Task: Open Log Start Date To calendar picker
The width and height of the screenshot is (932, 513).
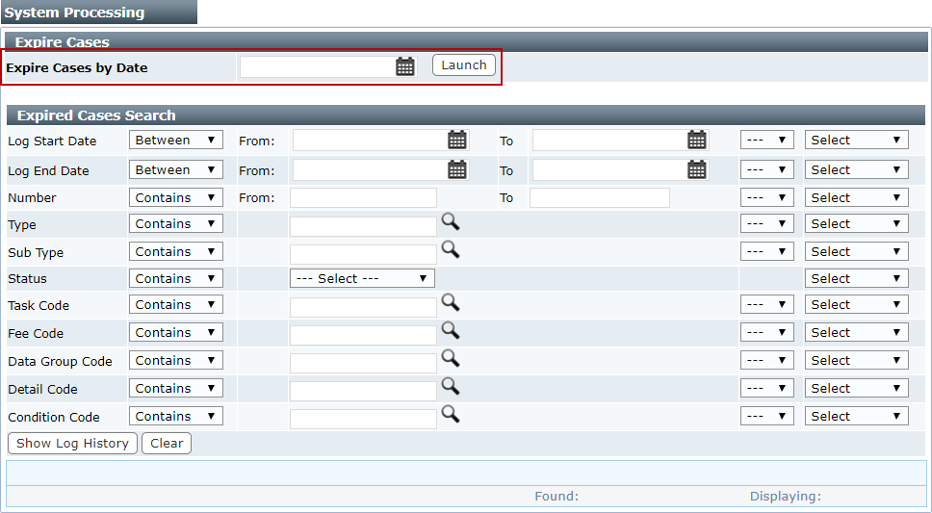Action: 696,140
